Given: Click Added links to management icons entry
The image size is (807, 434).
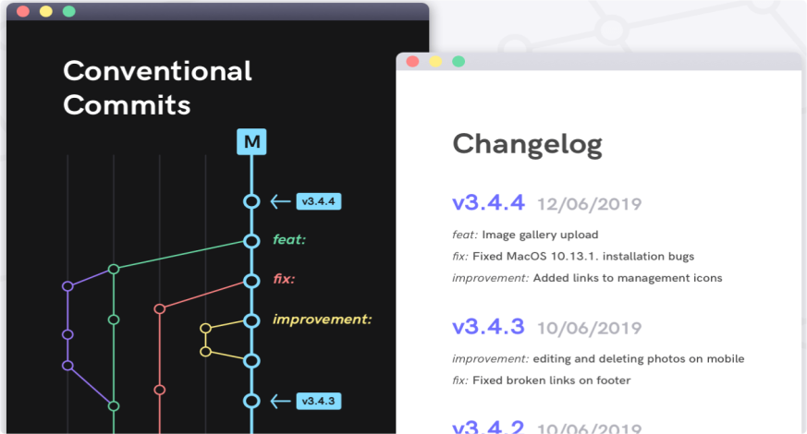Looking at the screenshot, I should [628, 278].
